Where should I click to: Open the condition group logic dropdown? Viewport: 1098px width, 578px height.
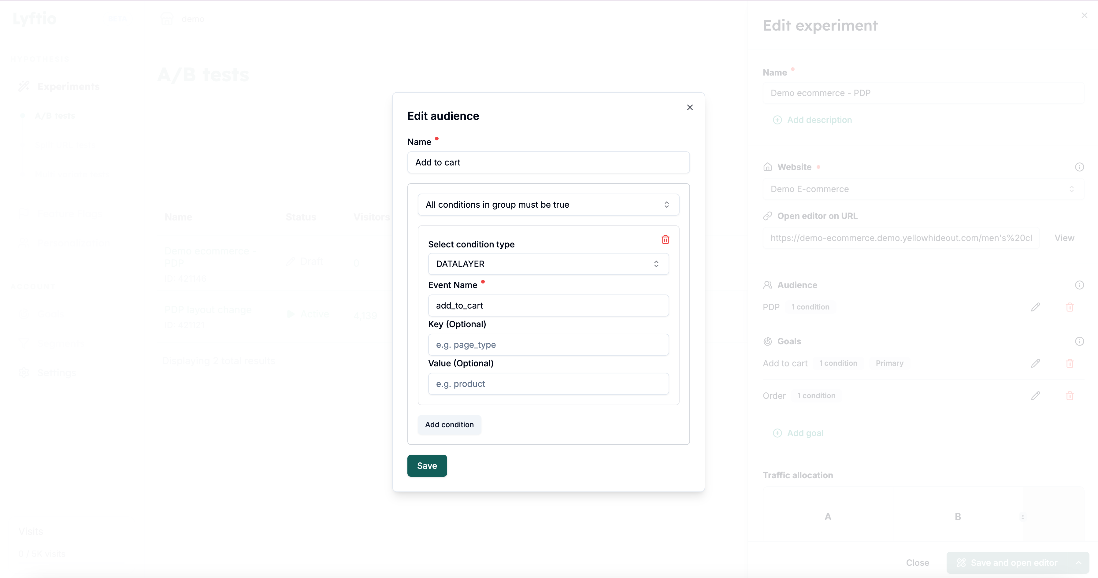pyautogui.click(x=548, y=205)
